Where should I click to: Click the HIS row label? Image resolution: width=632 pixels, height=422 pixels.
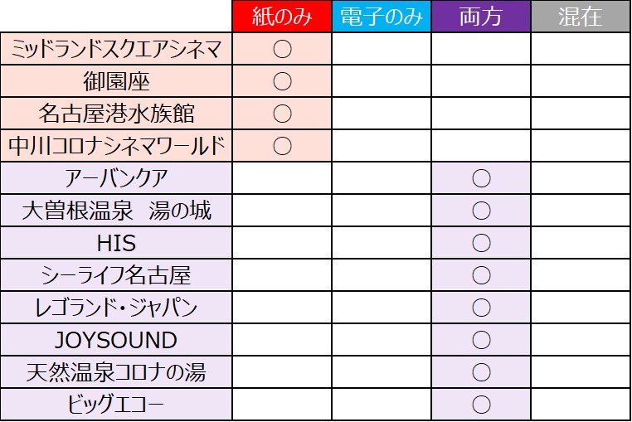[117, 243]
